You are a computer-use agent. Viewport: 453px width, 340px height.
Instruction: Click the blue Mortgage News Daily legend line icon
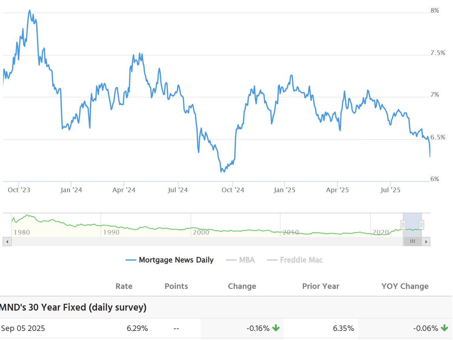131,260
